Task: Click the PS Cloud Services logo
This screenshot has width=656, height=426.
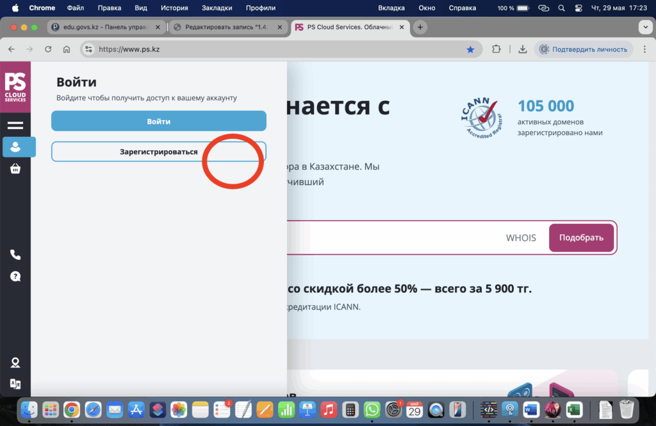Action: coord(15,88)
